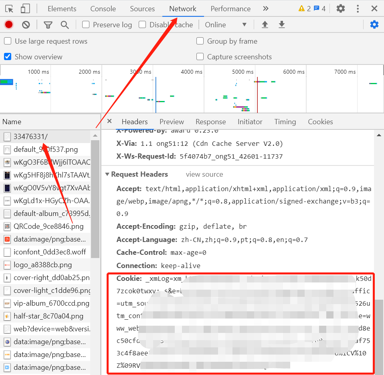Open the Initiator tab

250,122
